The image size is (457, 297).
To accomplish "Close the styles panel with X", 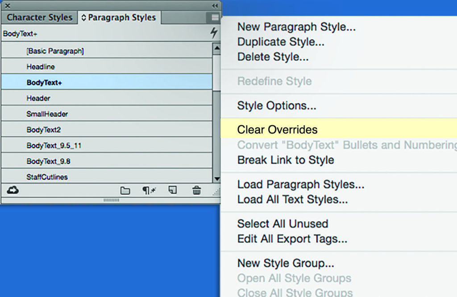I will (8, 5).
